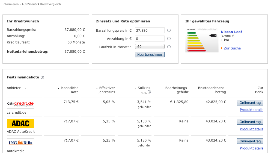The width and height of the screenshot is (268, 153).
Task: Open info icon next to Festzinsangebote heading
Action: 42,78
